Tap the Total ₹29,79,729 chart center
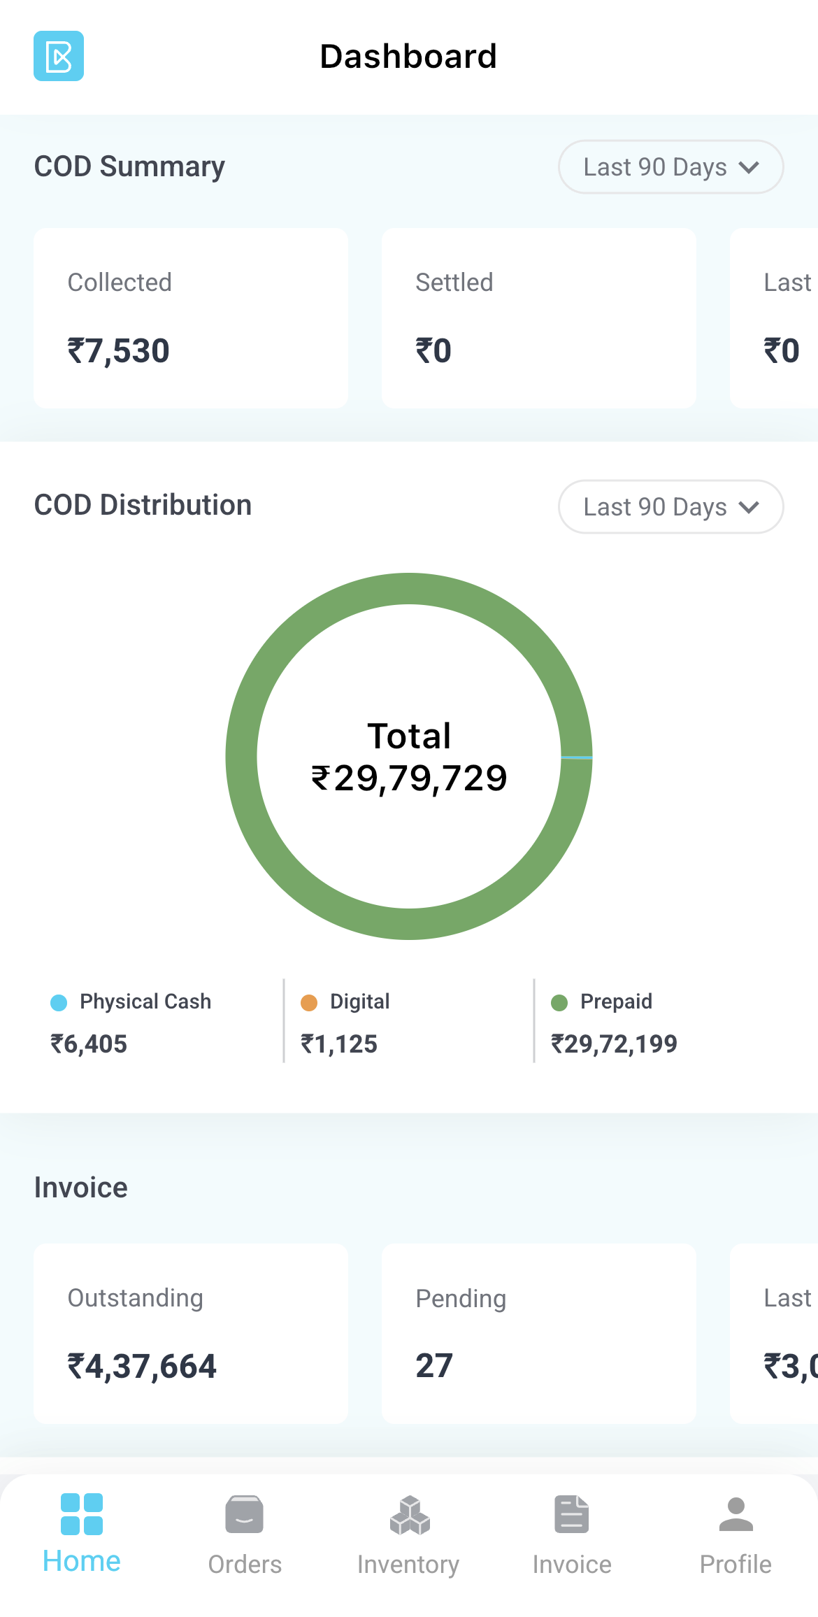This screenshot has width=818, height=1617. point(409,757)
